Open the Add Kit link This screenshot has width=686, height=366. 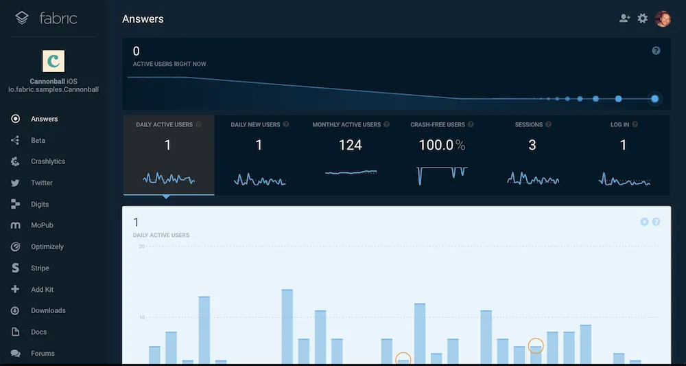click(42, 289)
